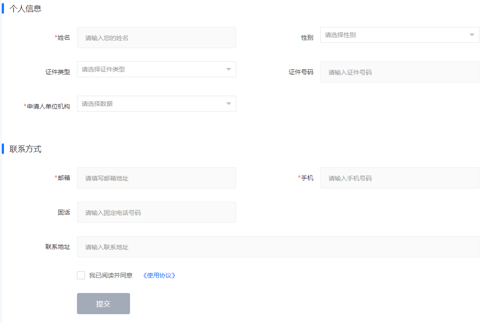Click the 我已阅读并同意 checkbox label text

point(111,275)
